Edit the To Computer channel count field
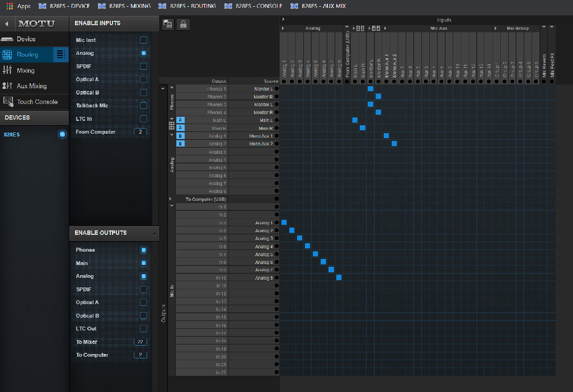 pyautogui.click(x=140, y=355)
